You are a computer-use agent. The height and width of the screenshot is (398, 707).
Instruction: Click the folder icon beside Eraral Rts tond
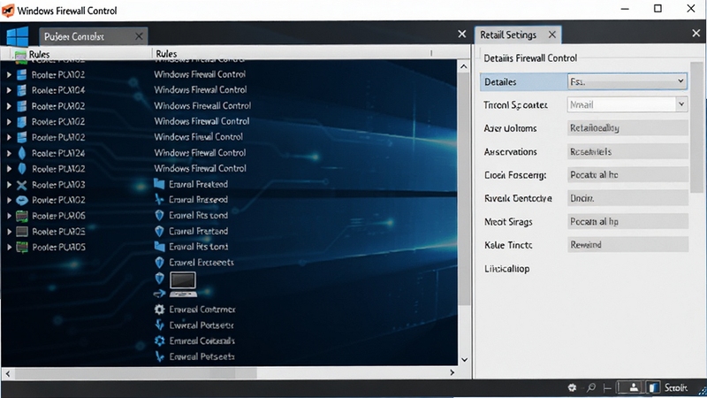point(159,247)
